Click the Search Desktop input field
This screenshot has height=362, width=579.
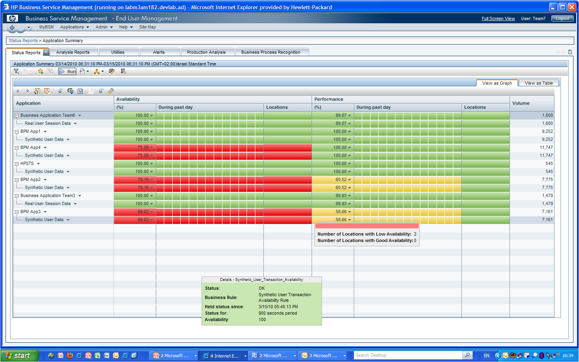[x=408, y=355]
